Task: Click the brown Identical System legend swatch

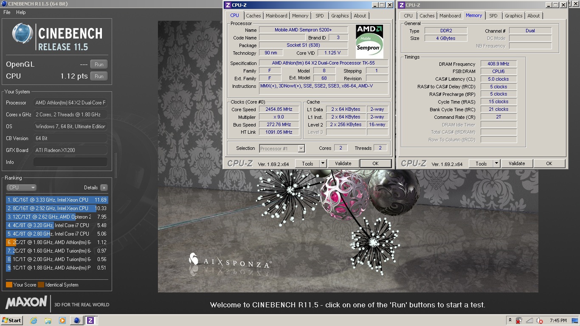Action: coord(41,285)
